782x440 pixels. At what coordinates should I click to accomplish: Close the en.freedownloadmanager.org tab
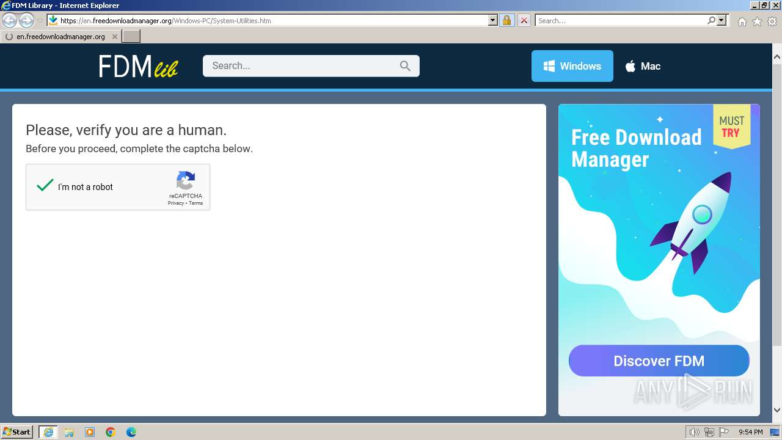(114, 37)
